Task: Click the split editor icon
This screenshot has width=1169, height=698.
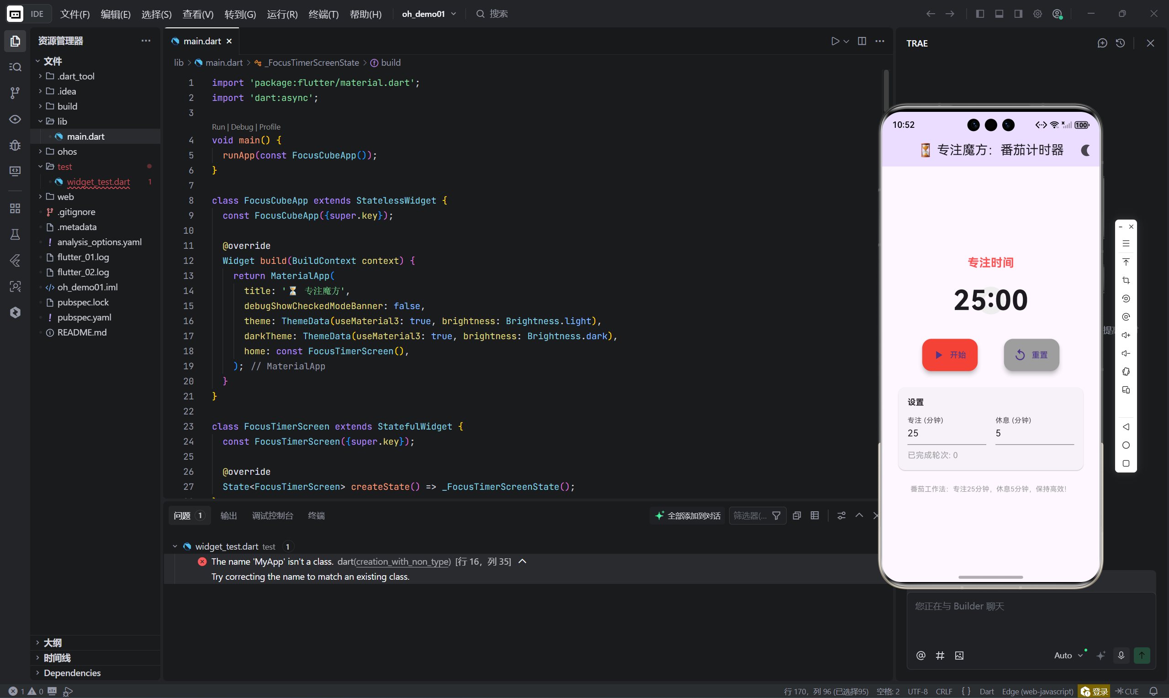Action: point(862,41)
